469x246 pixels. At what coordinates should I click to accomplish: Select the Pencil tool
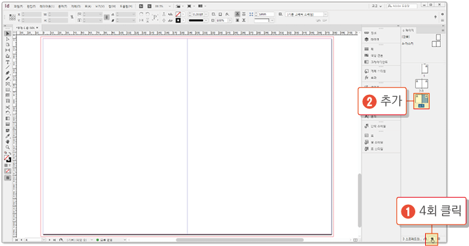point(8,79)
